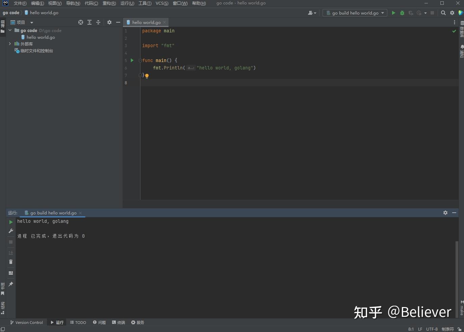This screenshot has height=332, width=464.
Task: Open 导航(N) menu
Action: pyautogui.click(x=73, y=3)
